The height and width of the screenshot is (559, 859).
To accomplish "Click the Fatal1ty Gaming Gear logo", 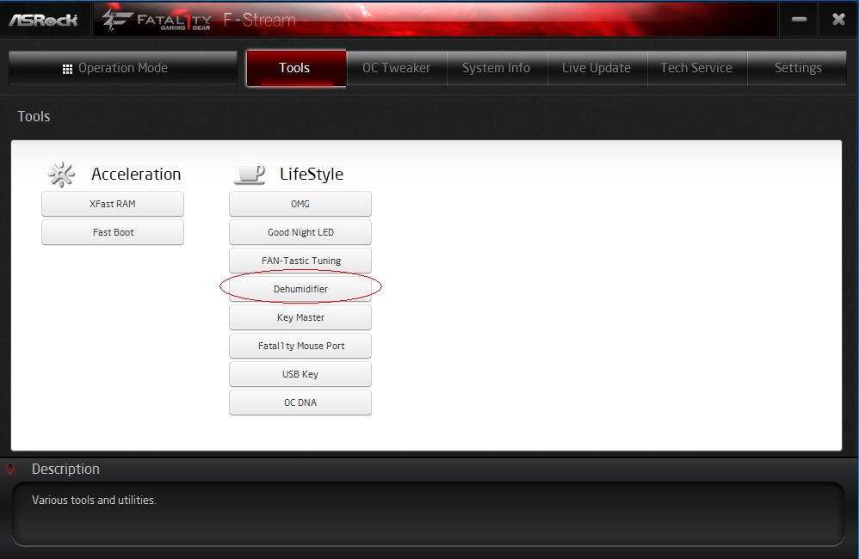I will 157,21.
